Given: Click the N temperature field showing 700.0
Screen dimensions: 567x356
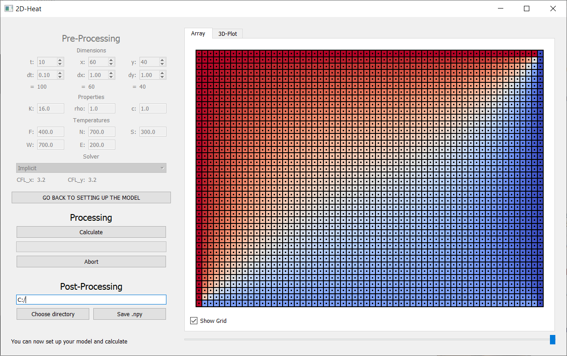Looking at the screenshot, I should [x=102, y=132].
